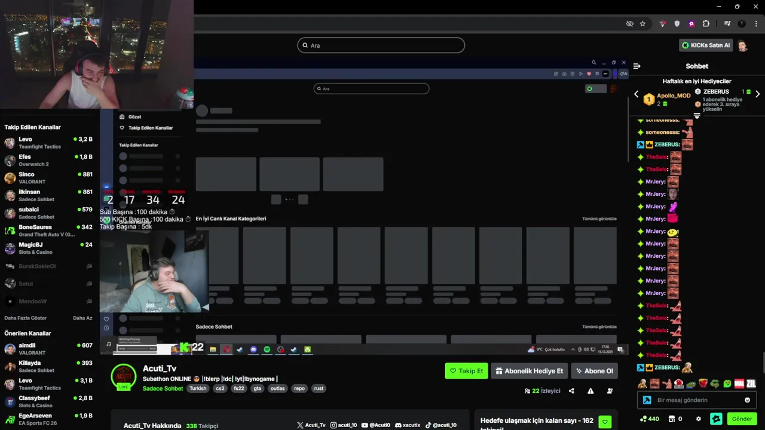Open BoneSaures channel in sidebar
Viewport: 765px width, 430px height.
click(48, 231)
